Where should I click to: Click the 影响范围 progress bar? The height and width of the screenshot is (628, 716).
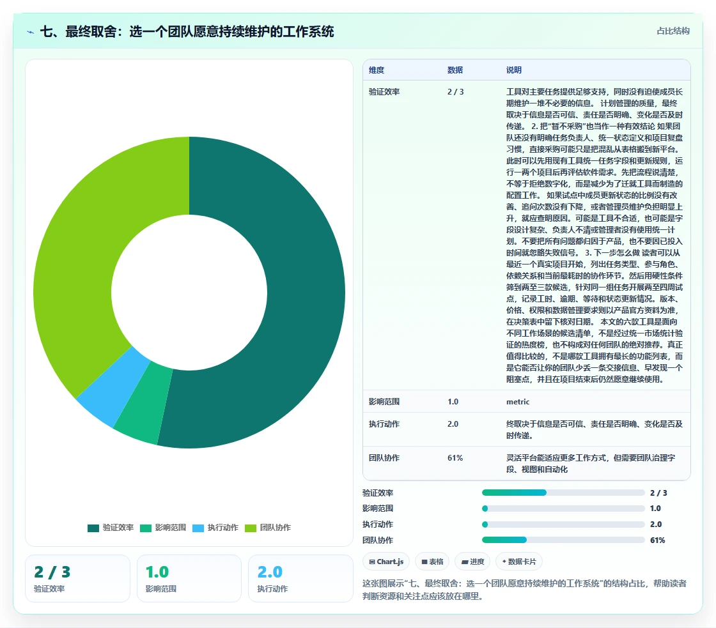click(563, 509)
